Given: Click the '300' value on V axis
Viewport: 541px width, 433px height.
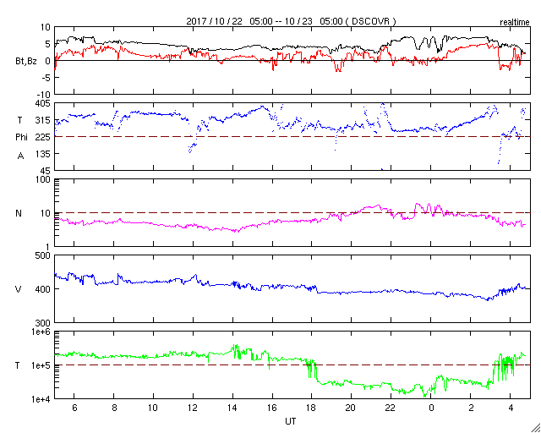Looking at the screenshot, I should tap(43, 323).
